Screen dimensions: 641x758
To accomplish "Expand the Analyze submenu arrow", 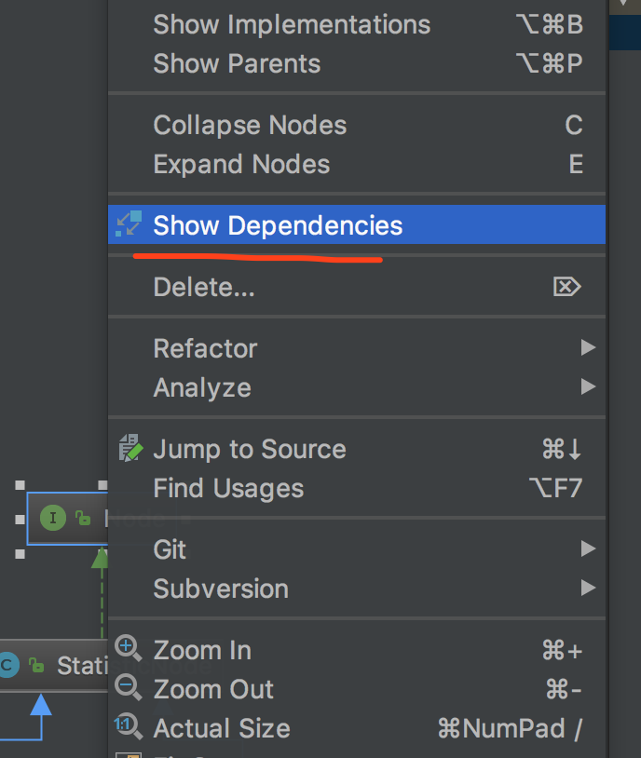I will pos(588,386).
